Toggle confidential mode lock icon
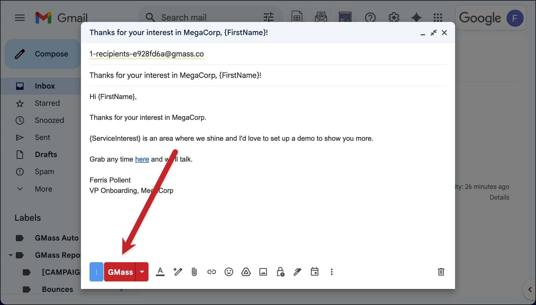The image size is (536, 305). 280,272
